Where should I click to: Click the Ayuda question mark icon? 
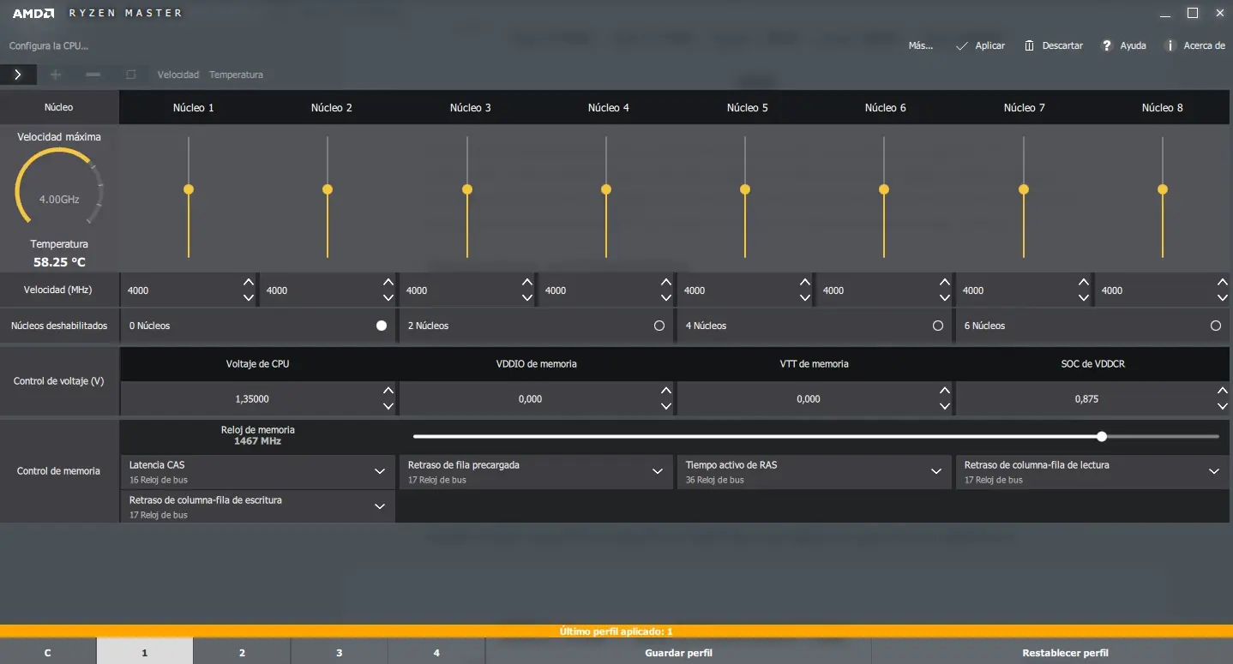click(1107, 45)
